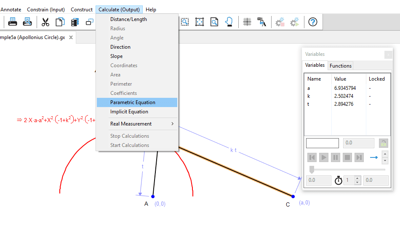Viewport: 400px width, 233px height.
Task: Select variable a row in table
Action: 347,88
